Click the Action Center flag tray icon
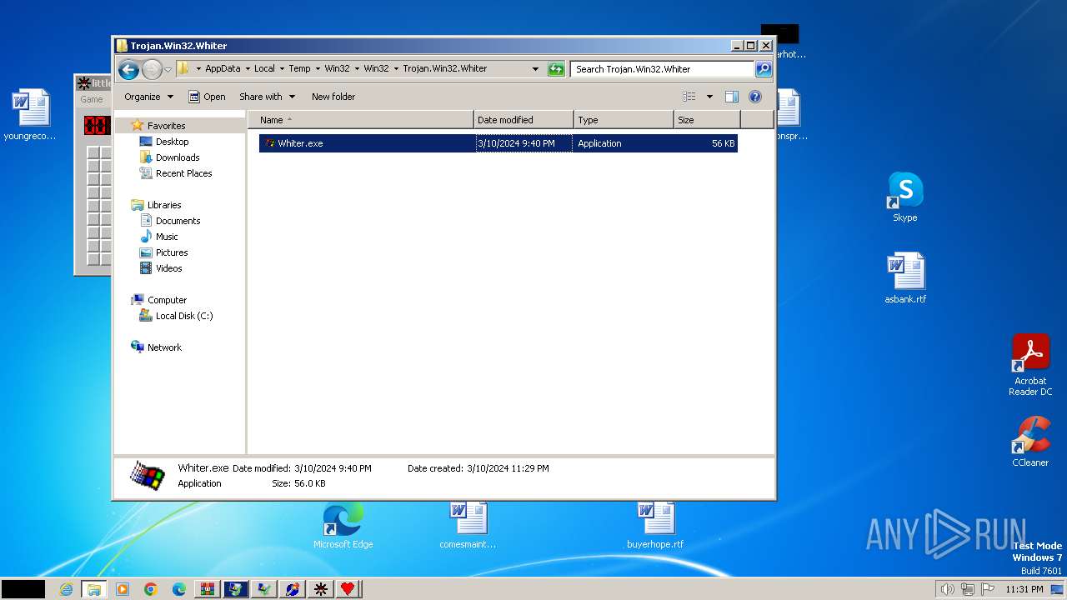This screenshot has height=600, width=1067. (x=988, y=589)
